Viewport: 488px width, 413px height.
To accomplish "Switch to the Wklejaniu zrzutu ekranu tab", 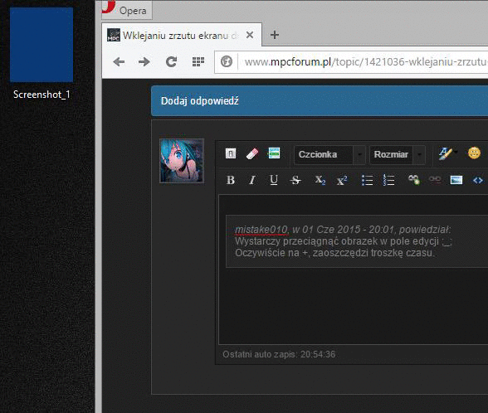I will (x=182, y=35).
